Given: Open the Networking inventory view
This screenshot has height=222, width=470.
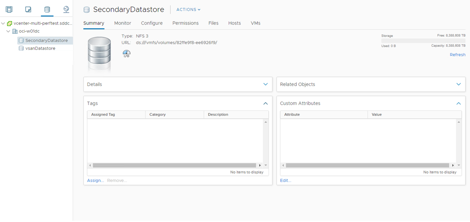Looking at the screenshot, I should 66,9.
